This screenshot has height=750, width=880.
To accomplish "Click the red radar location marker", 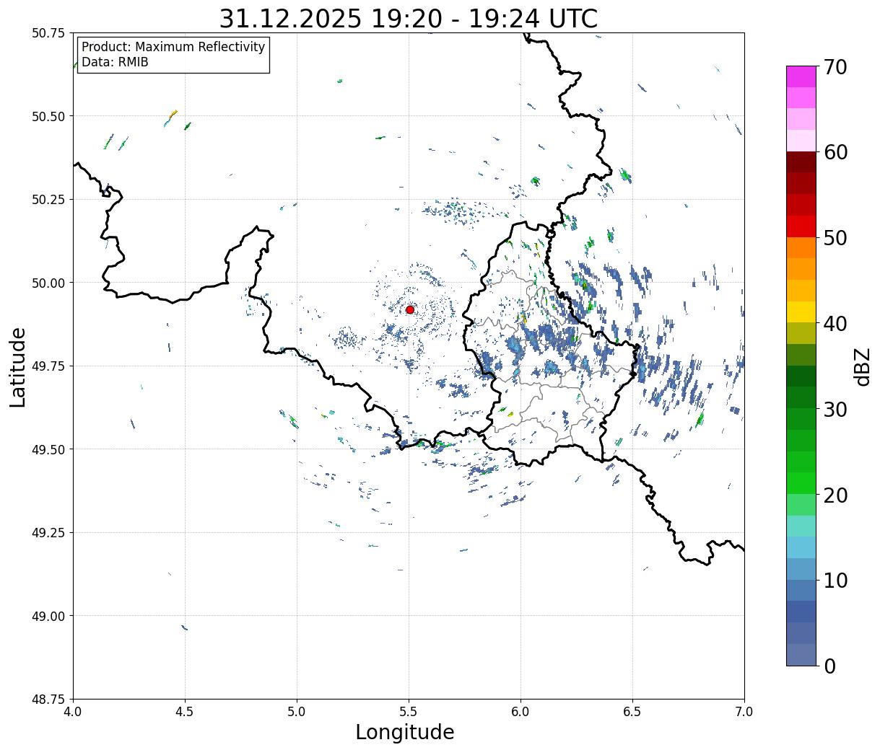I will pyautogui.click(x=410, y=309).
